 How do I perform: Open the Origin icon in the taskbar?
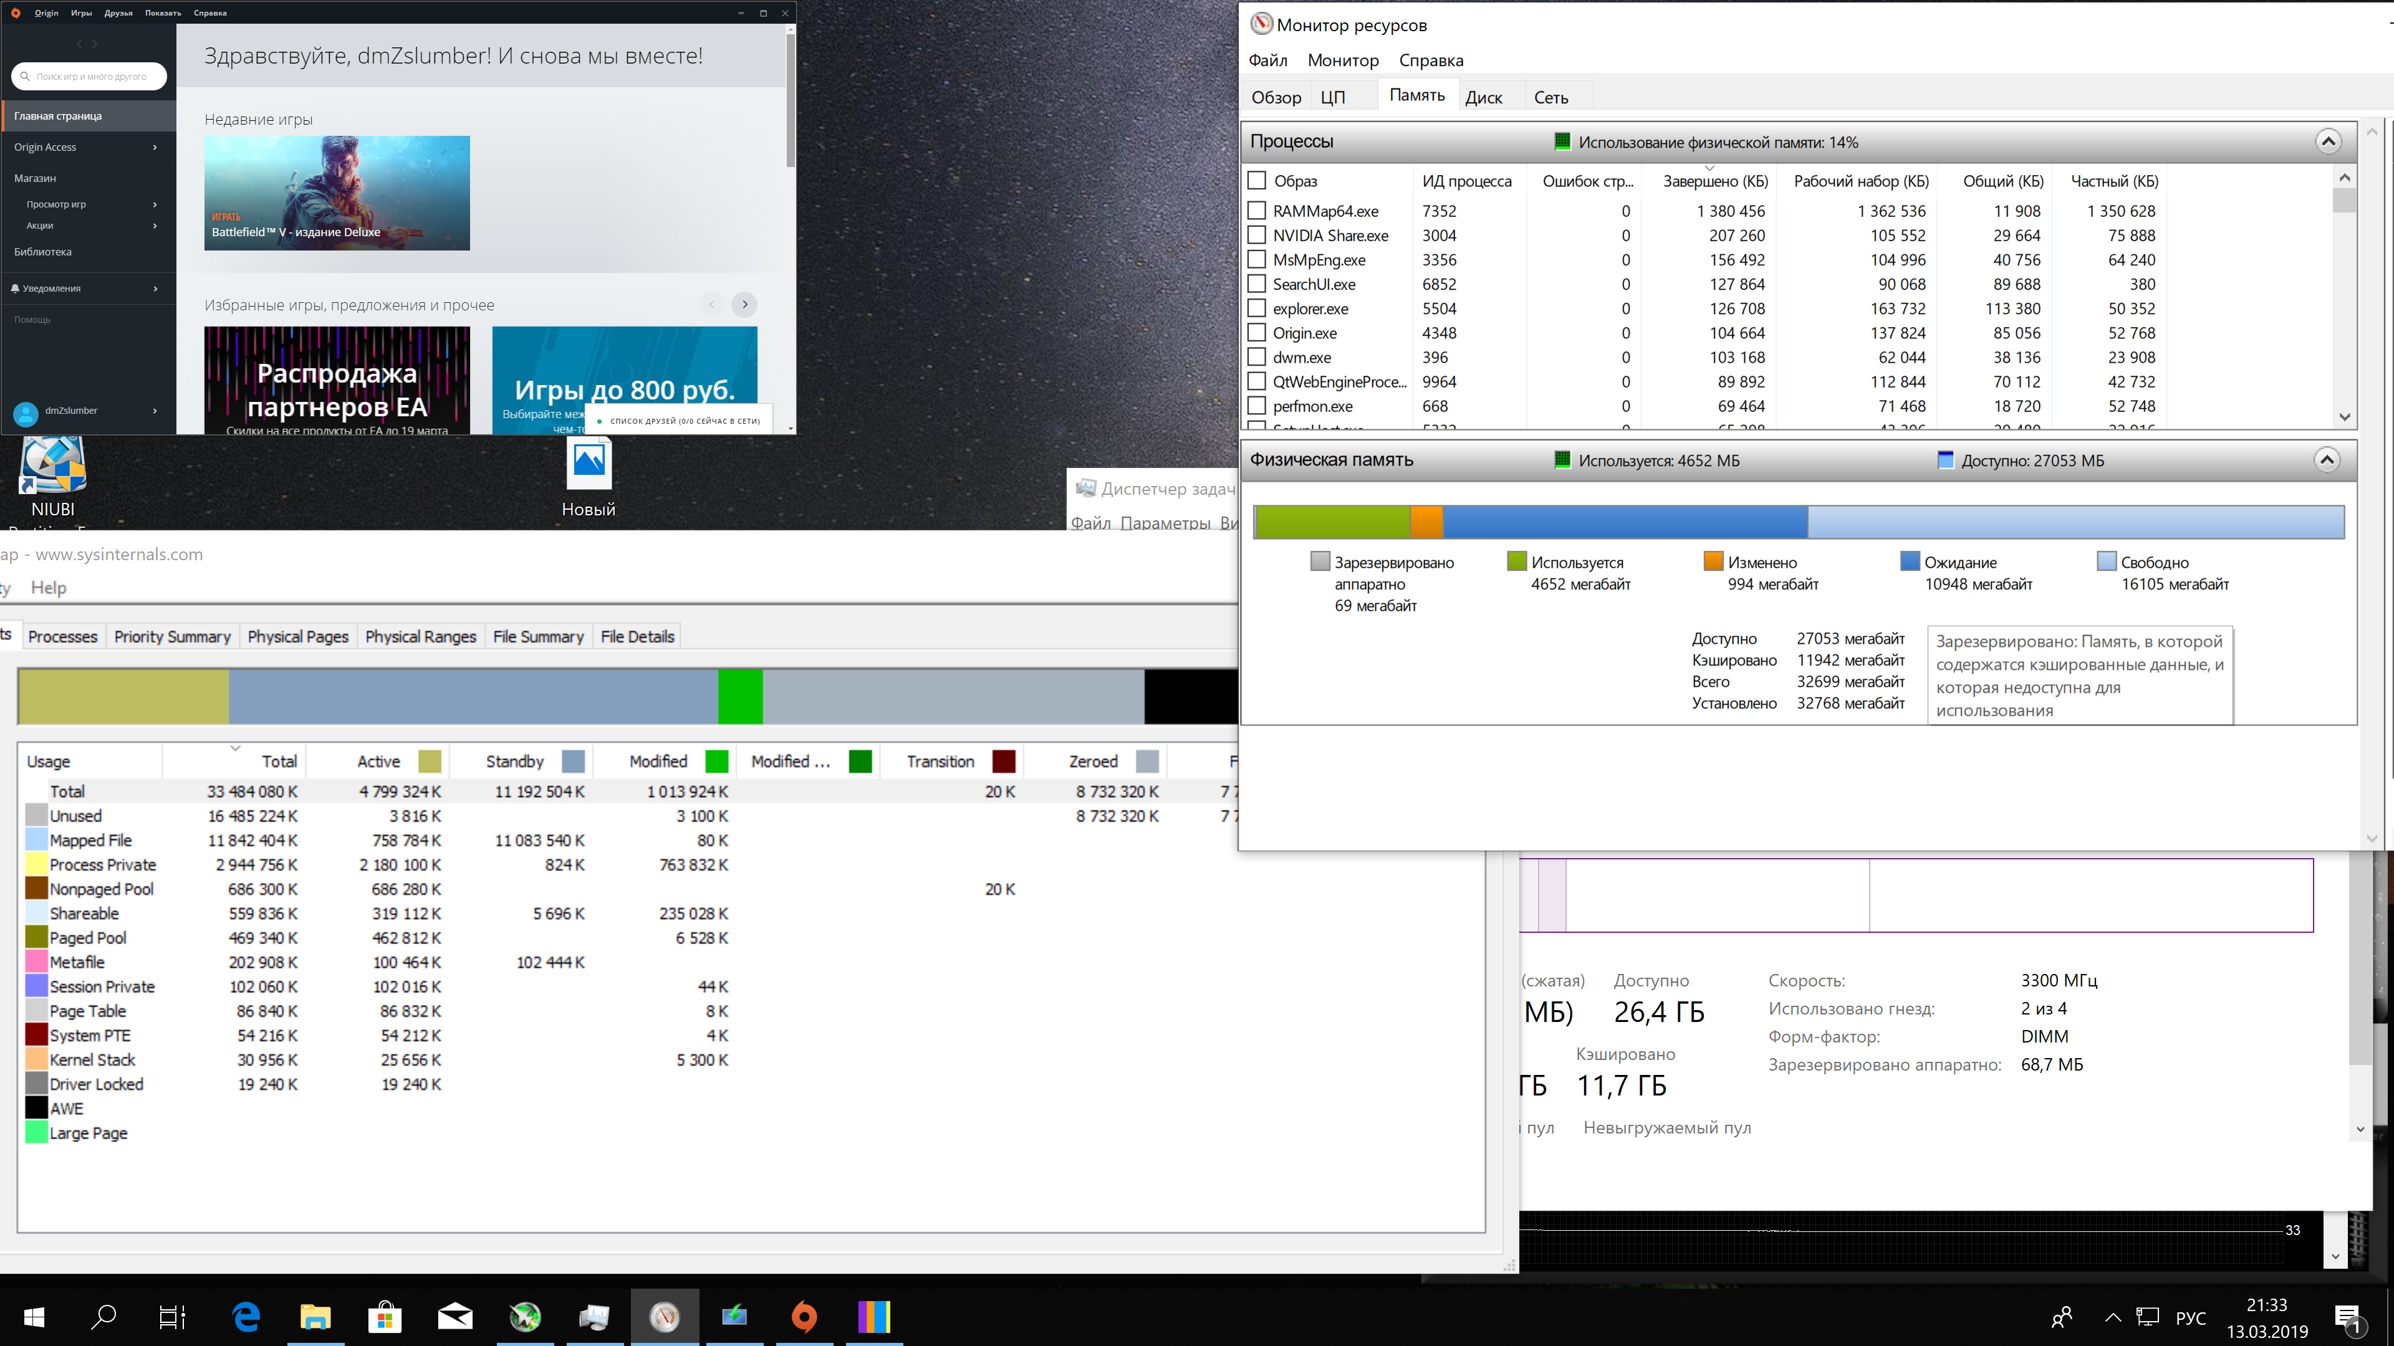coord(804,1316)
